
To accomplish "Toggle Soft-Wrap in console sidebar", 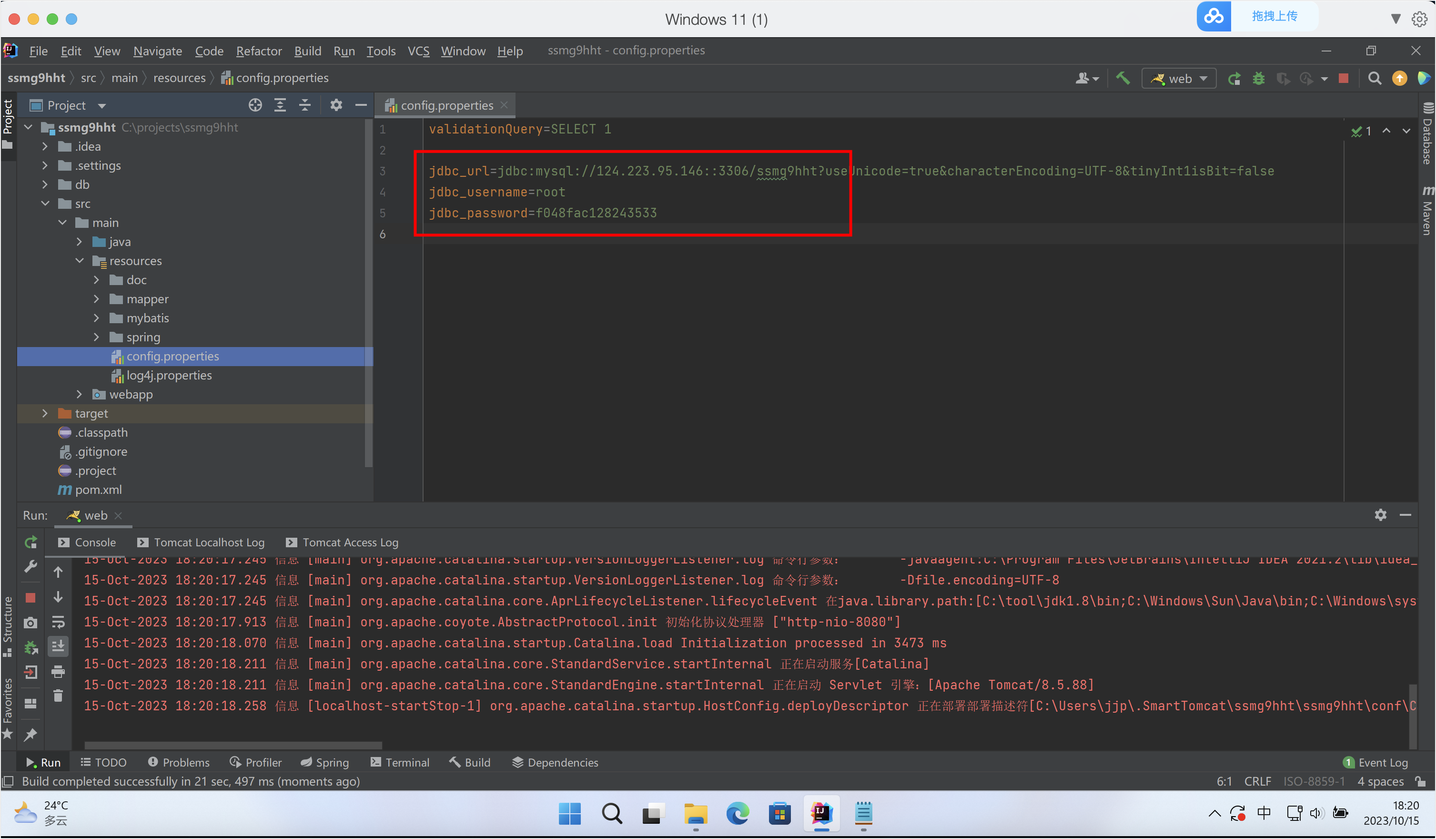I will pyautogui.click(x=58, y=622).
